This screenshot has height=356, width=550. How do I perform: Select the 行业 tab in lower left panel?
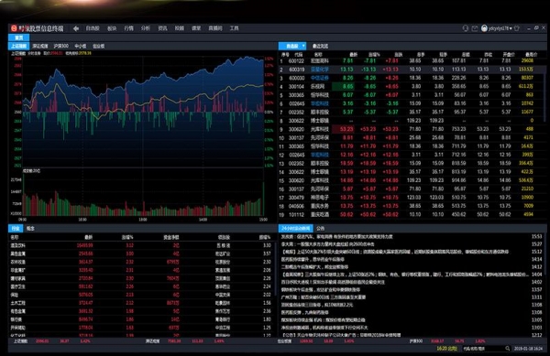tap(16, 228)
